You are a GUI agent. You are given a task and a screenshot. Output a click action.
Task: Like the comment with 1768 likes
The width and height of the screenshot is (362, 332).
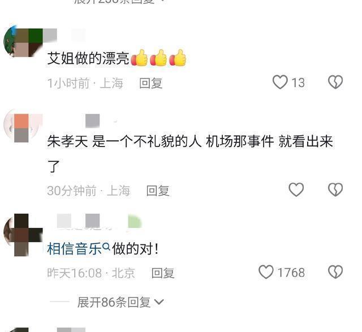pyautogui.click(x=266, y=272)
